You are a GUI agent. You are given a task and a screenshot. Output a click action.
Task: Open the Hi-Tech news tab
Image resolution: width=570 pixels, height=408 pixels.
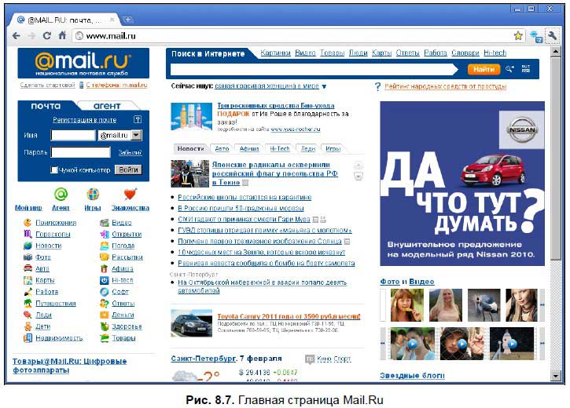[280, 149]
